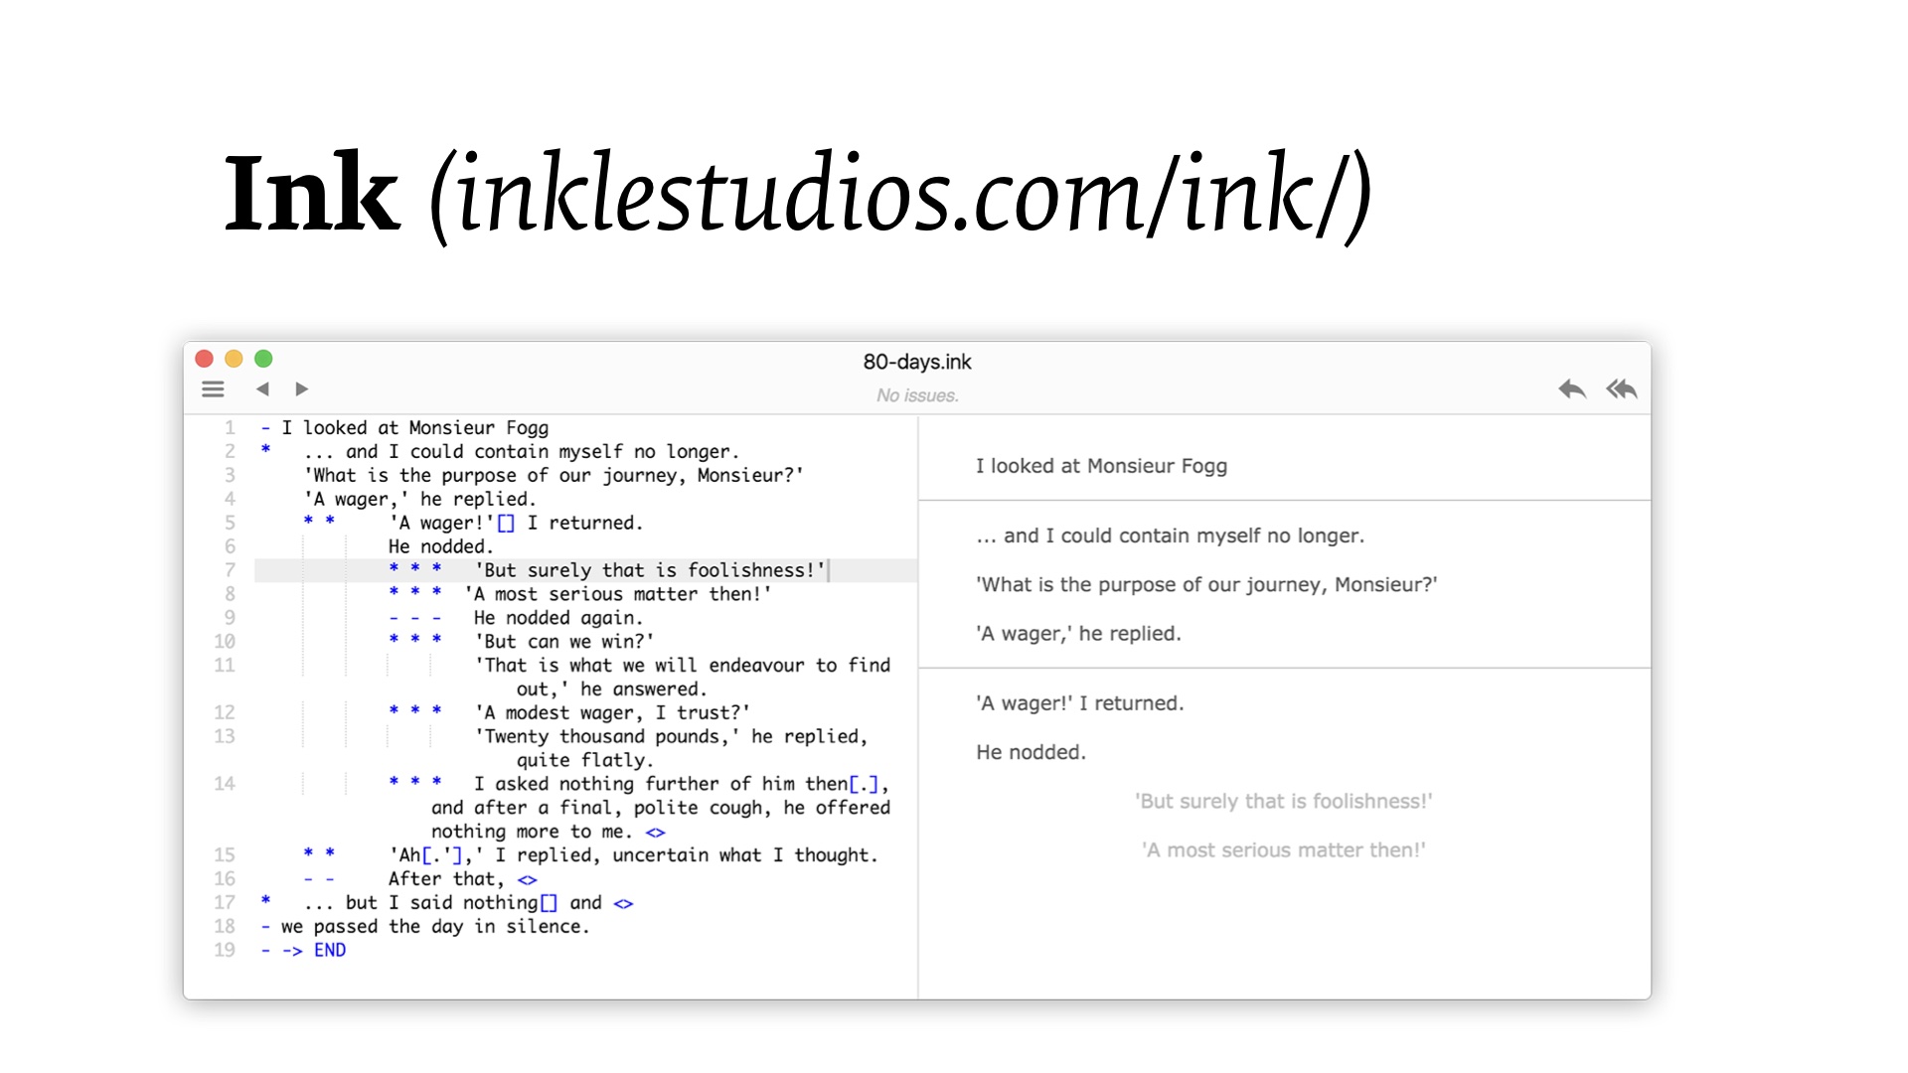1908x1073 pixels.
Task: Minimize the window with the yellow button
Action: (x=234, y=359)
